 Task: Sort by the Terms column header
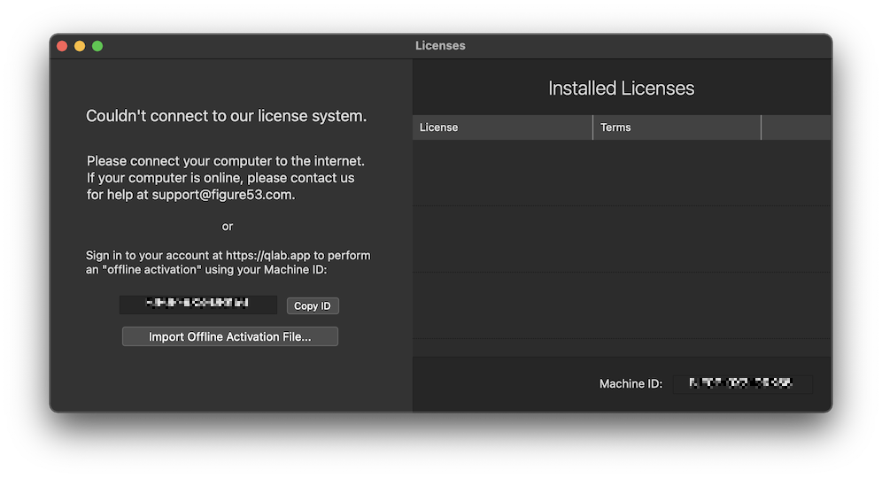[x=677, y=127]
